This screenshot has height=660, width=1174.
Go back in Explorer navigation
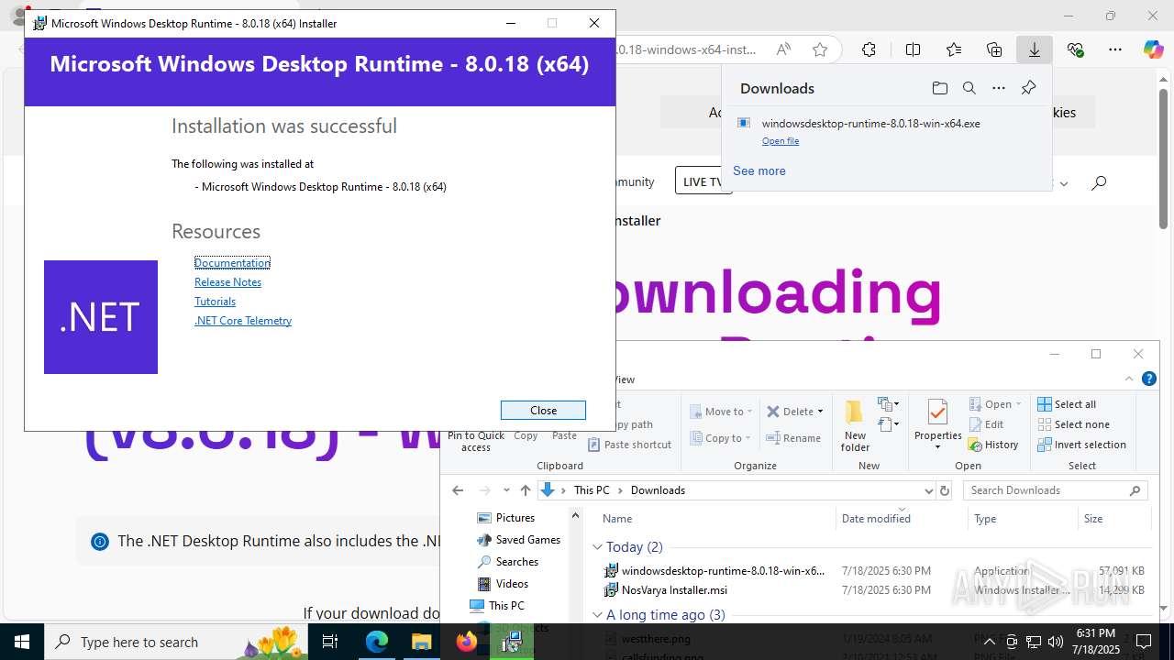click(458, 490)
